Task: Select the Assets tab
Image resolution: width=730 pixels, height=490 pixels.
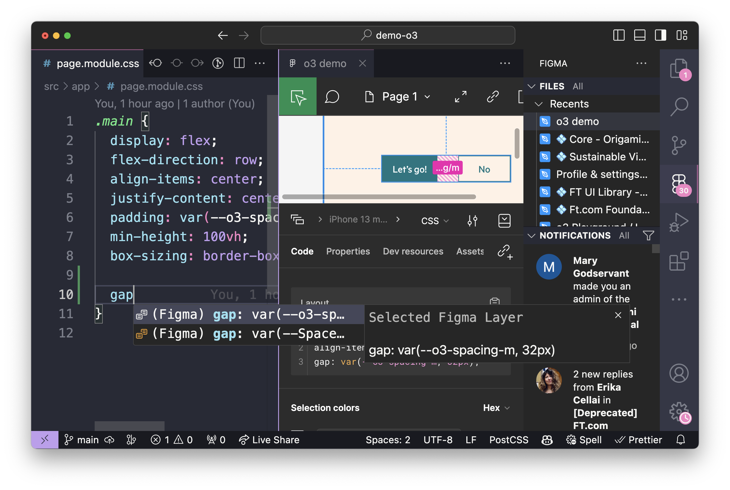Action: [x=470, y=251]
